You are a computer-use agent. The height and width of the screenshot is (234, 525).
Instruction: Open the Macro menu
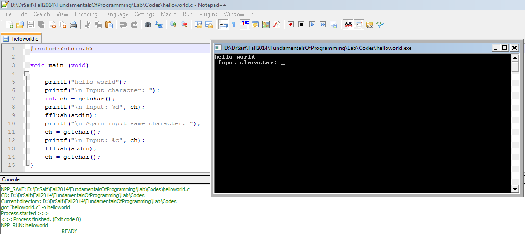tap(168, 14)
